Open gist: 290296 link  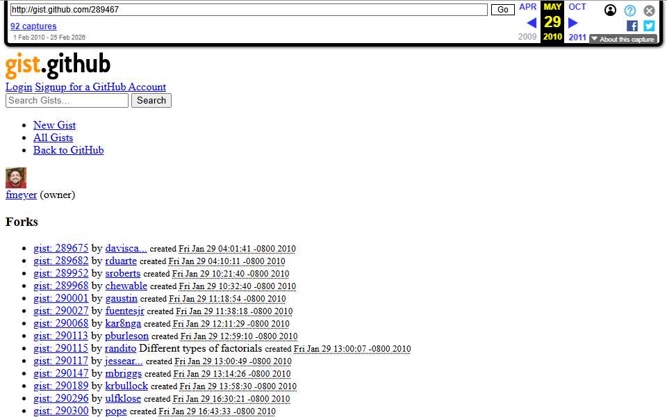coord(61,398)
